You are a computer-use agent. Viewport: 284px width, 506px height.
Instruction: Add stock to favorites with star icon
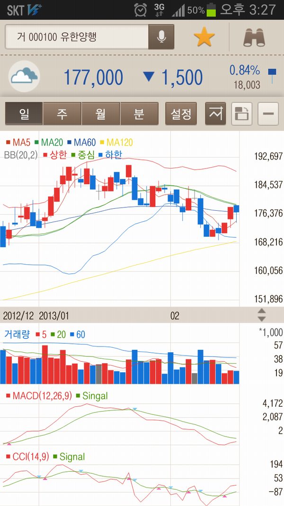(x=204, y=37)
